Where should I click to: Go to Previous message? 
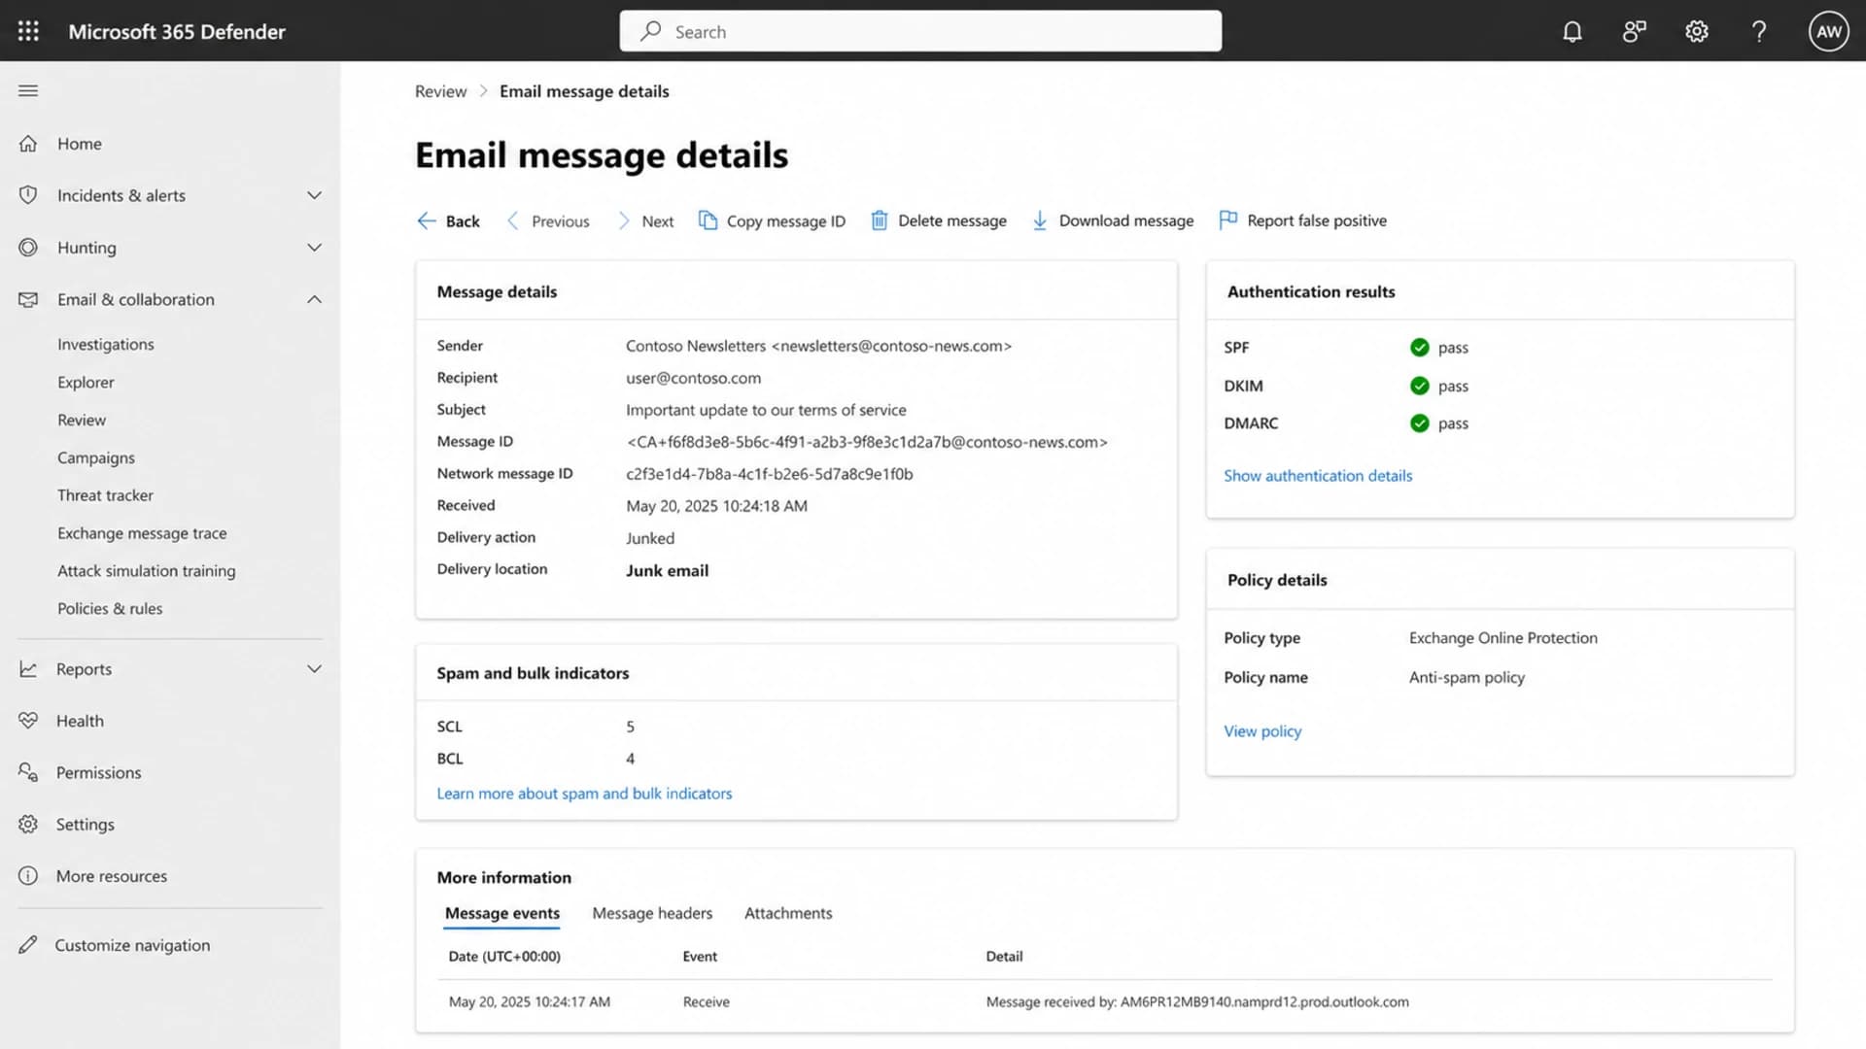coord(548,221)
